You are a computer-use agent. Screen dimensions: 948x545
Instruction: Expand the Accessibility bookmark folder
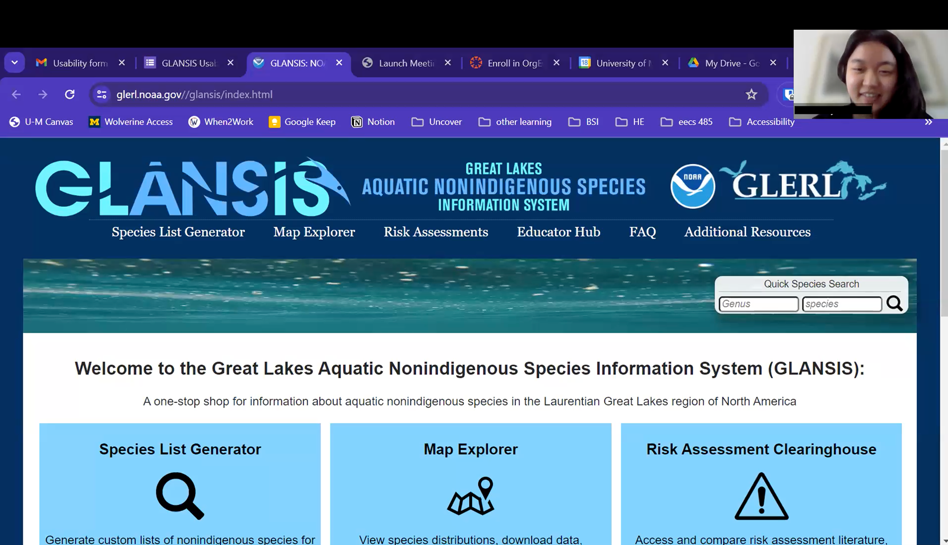pyautogui.click(x=762, y=122)
